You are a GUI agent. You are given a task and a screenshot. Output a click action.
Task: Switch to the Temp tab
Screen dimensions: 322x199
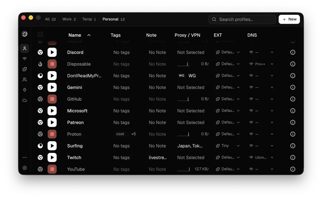[89, 19]
